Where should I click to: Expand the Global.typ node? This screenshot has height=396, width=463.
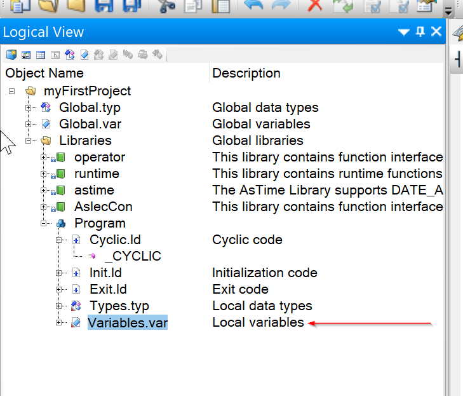click(28, 107)
